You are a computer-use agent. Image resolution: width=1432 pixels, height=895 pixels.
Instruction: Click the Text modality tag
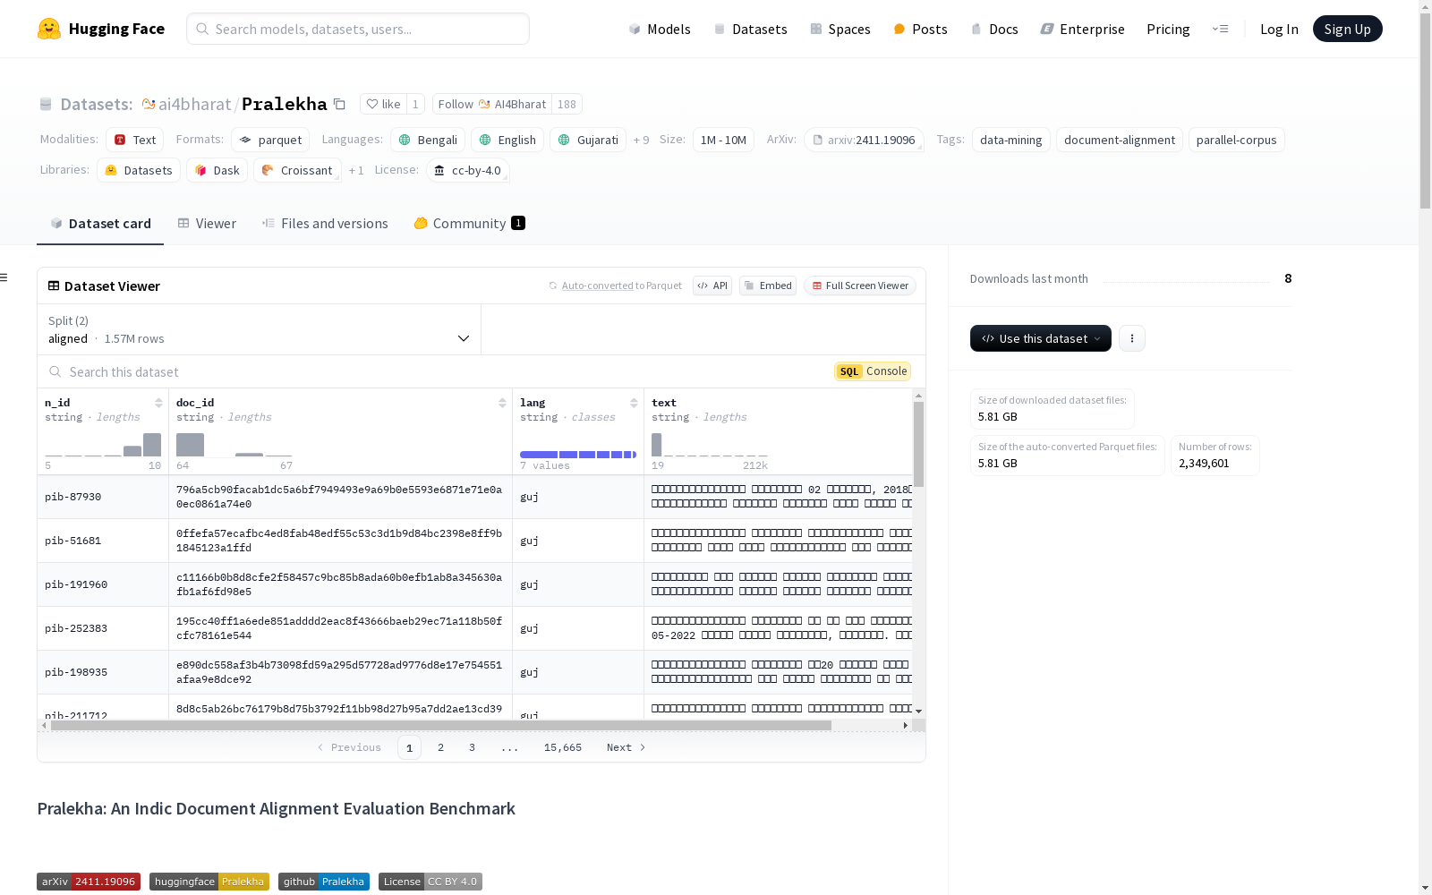point(135,140)
